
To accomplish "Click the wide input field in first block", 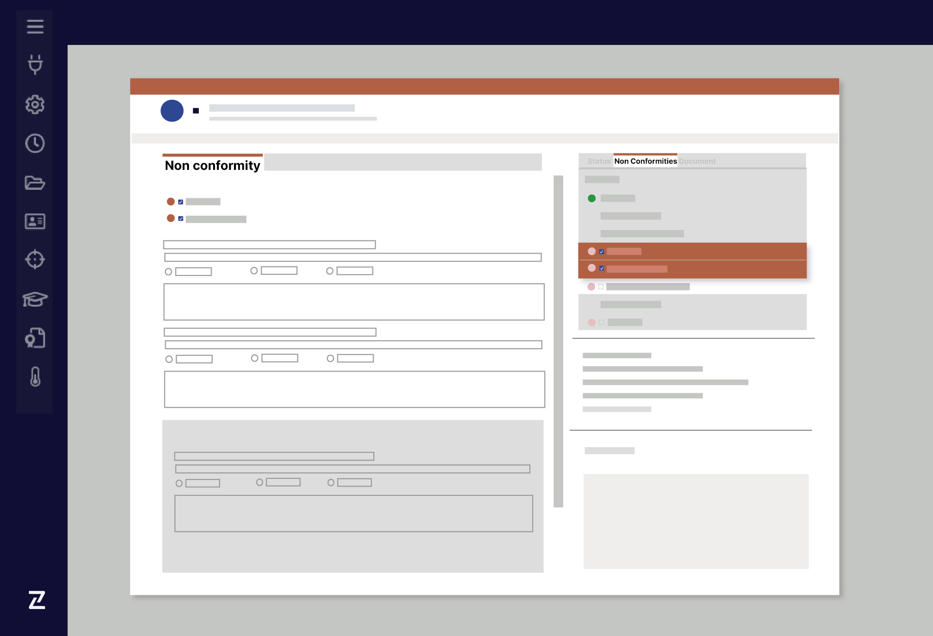I will [353, 257].
